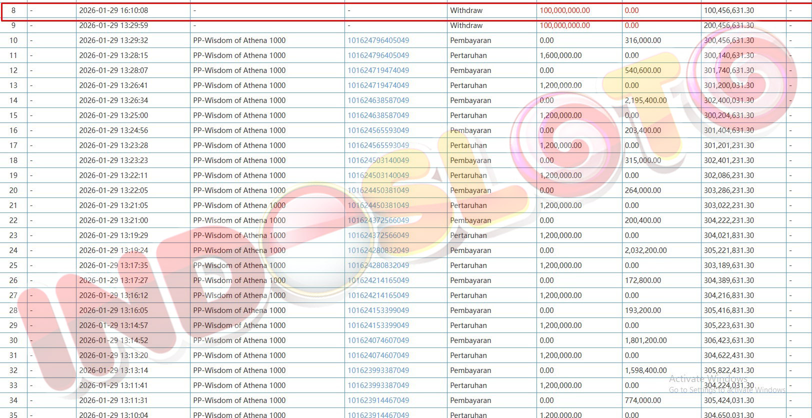Image resolution: width=812 pixels, height=418 pixels.
Task: Open the 101624074607049 link in row 30
Action: click(378, 340)
